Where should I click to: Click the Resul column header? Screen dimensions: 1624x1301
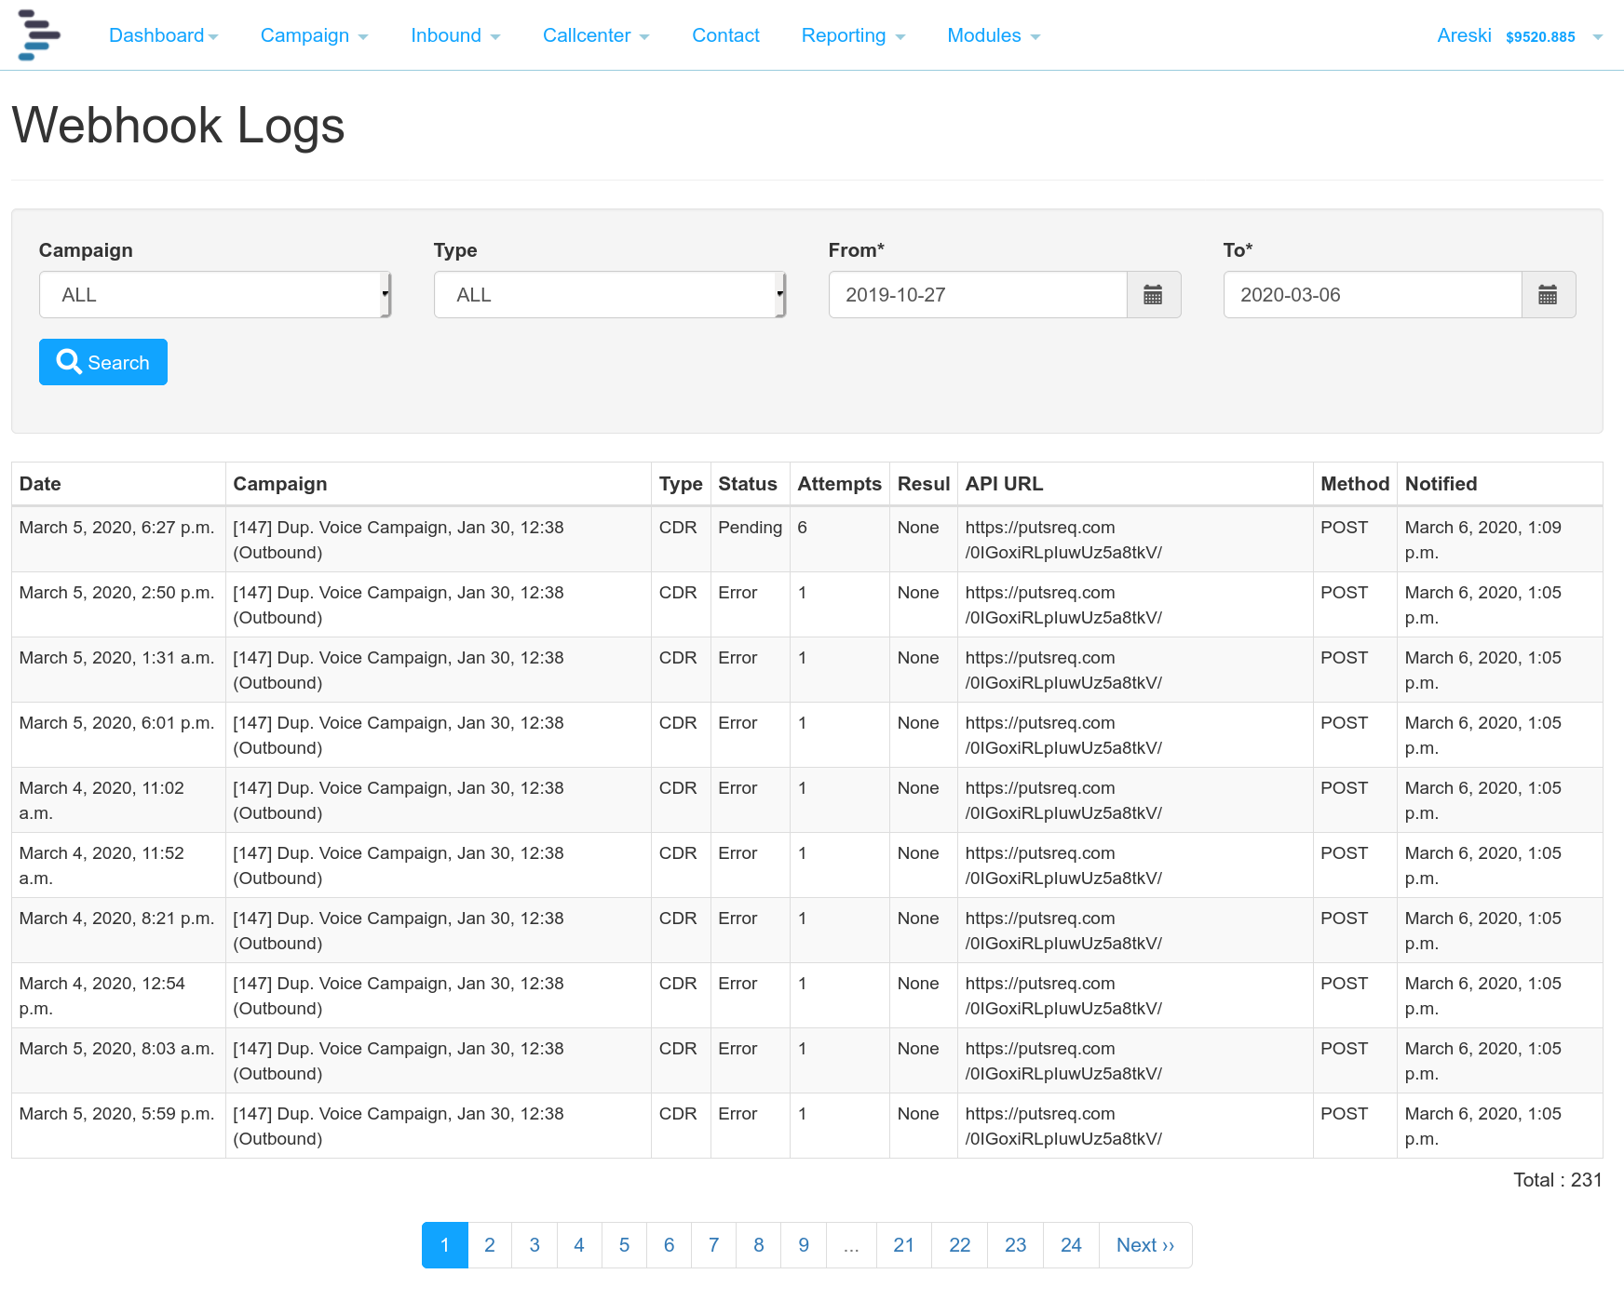pyautogui.click(x=924, y=484)
